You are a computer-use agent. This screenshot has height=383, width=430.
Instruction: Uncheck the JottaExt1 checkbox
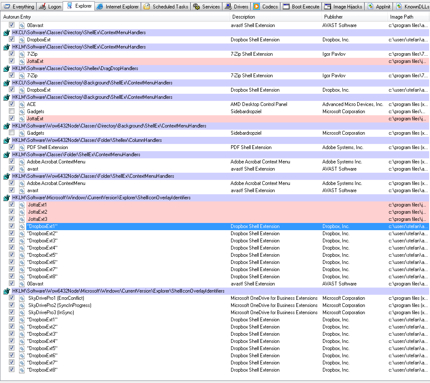tap(11, 204)
